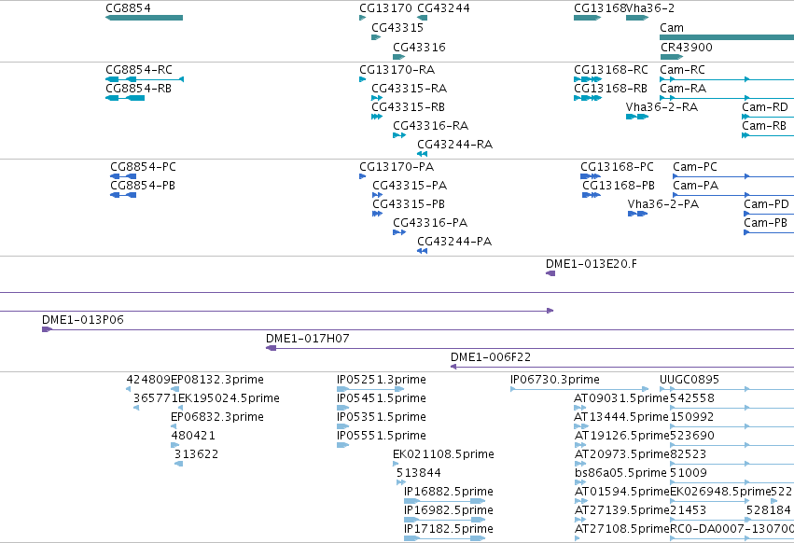This screenshot has width=794, height=543.
Task: Select transcript CG13168-RB
Action: (611, 88)
